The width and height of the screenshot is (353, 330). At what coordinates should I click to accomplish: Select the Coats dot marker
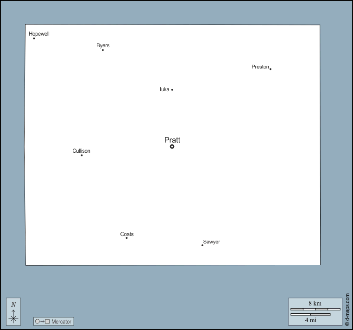(126, 238)
